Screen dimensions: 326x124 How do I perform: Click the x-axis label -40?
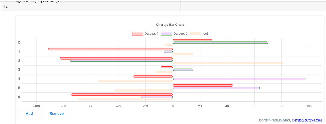coord(118,106)
